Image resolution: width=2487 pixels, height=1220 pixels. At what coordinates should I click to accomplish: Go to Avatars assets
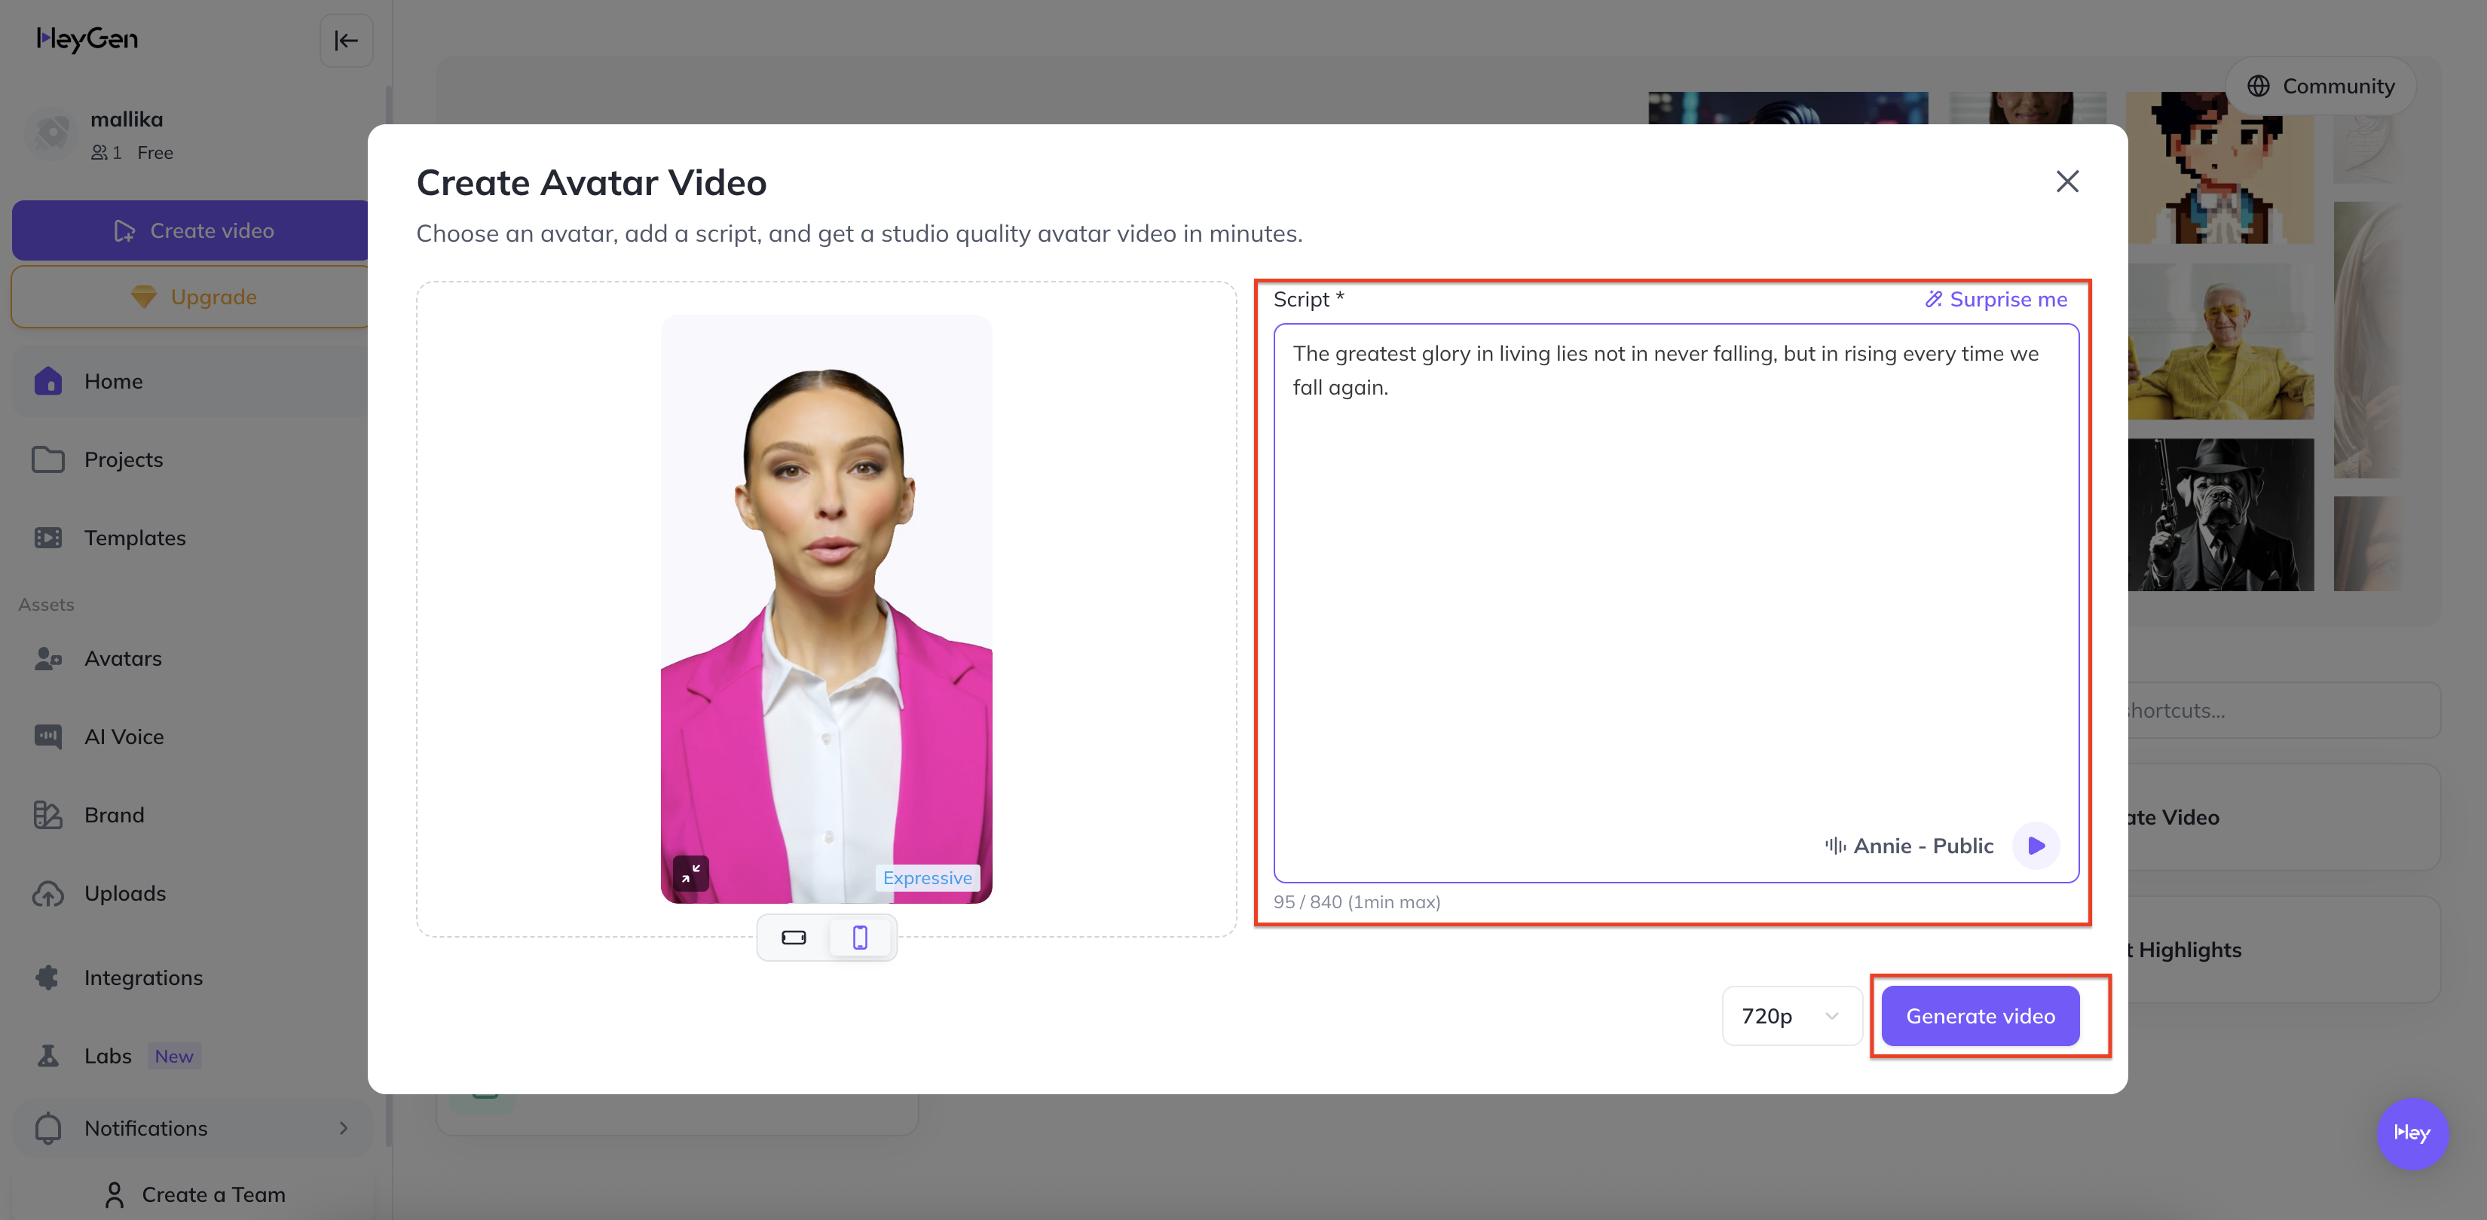[123, 657]
